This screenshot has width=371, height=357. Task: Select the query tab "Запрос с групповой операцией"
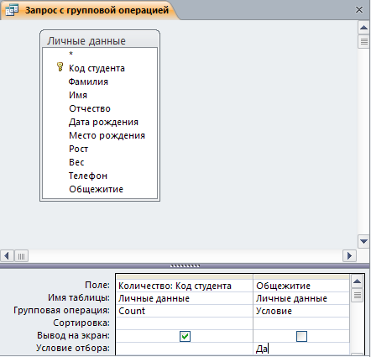[89, 10]
